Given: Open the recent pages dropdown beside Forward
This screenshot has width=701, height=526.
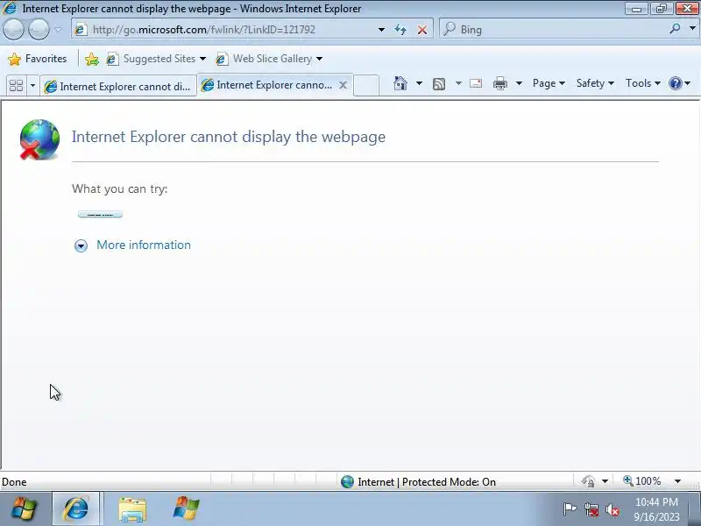Looking at the screenshot, I should pyautogui.click(x=58, y=30).
